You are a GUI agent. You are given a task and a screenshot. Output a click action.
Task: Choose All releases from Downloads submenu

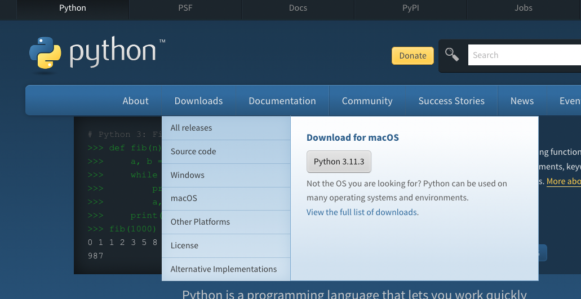[226, 128]
